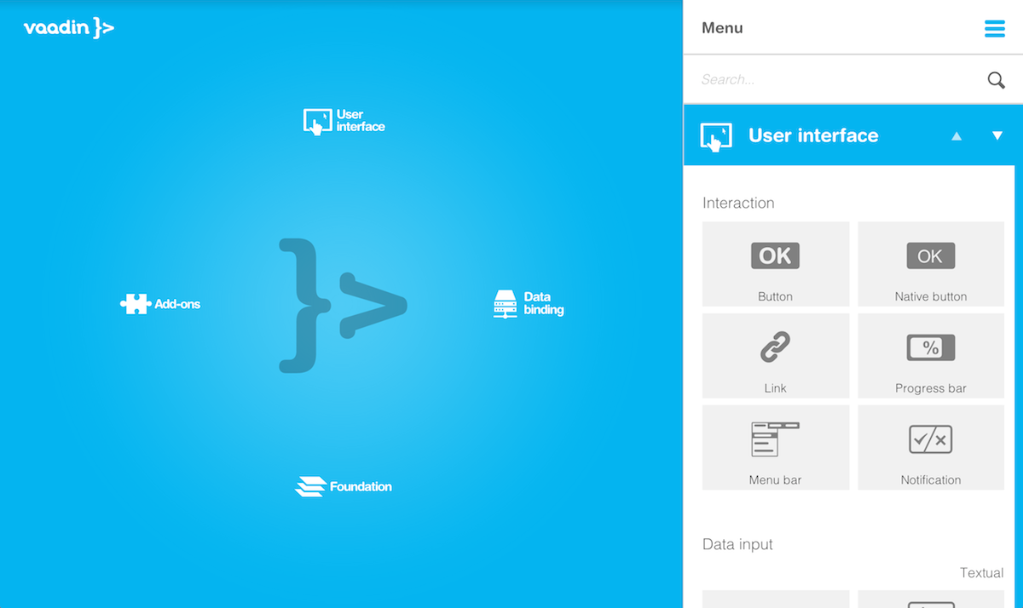The width and height of the screenshot is (1023, 608).
Task: Open the Link component tile
Action: click(776, 356)
